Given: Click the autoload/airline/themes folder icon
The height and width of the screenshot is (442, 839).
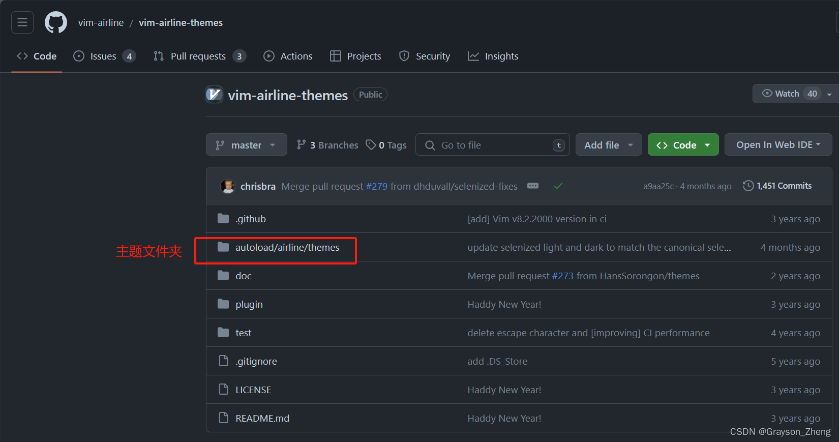Looking at the screenshot, I should [223, 247].
